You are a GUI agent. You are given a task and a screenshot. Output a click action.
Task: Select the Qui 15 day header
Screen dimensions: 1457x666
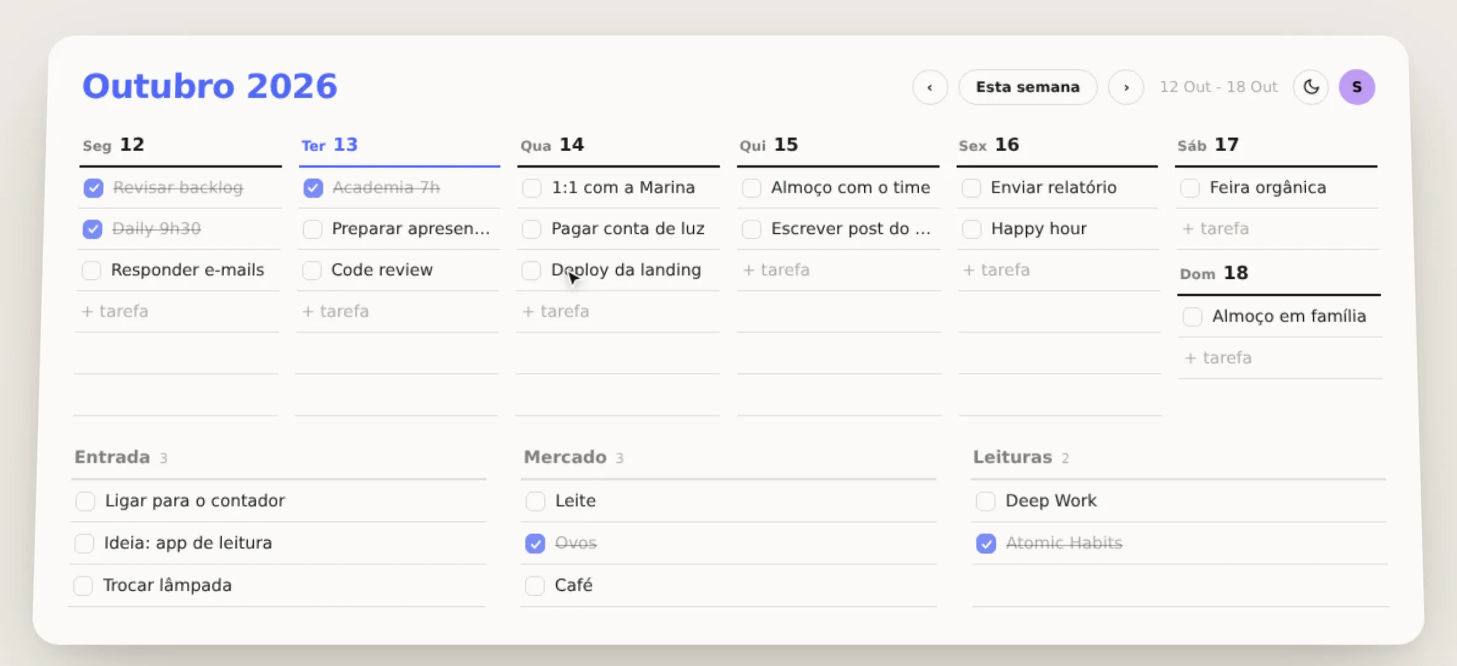click(x=769, y=145)
